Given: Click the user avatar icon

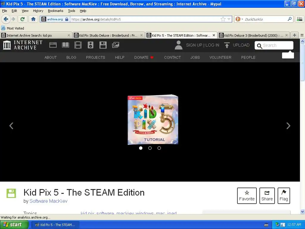Looking at the screenshot, I should 178,45.
